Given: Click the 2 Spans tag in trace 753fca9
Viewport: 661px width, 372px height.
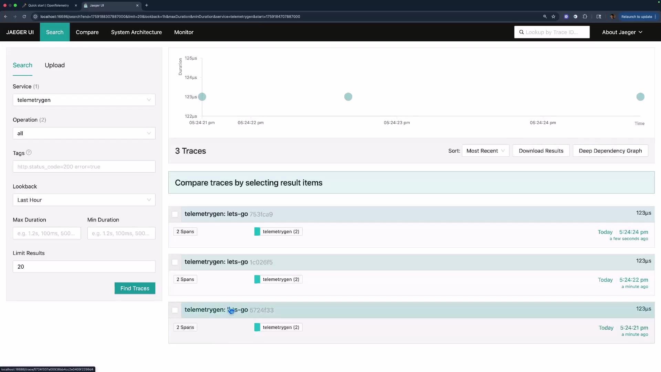Looking at the screenshot, I should pos(185,231).
